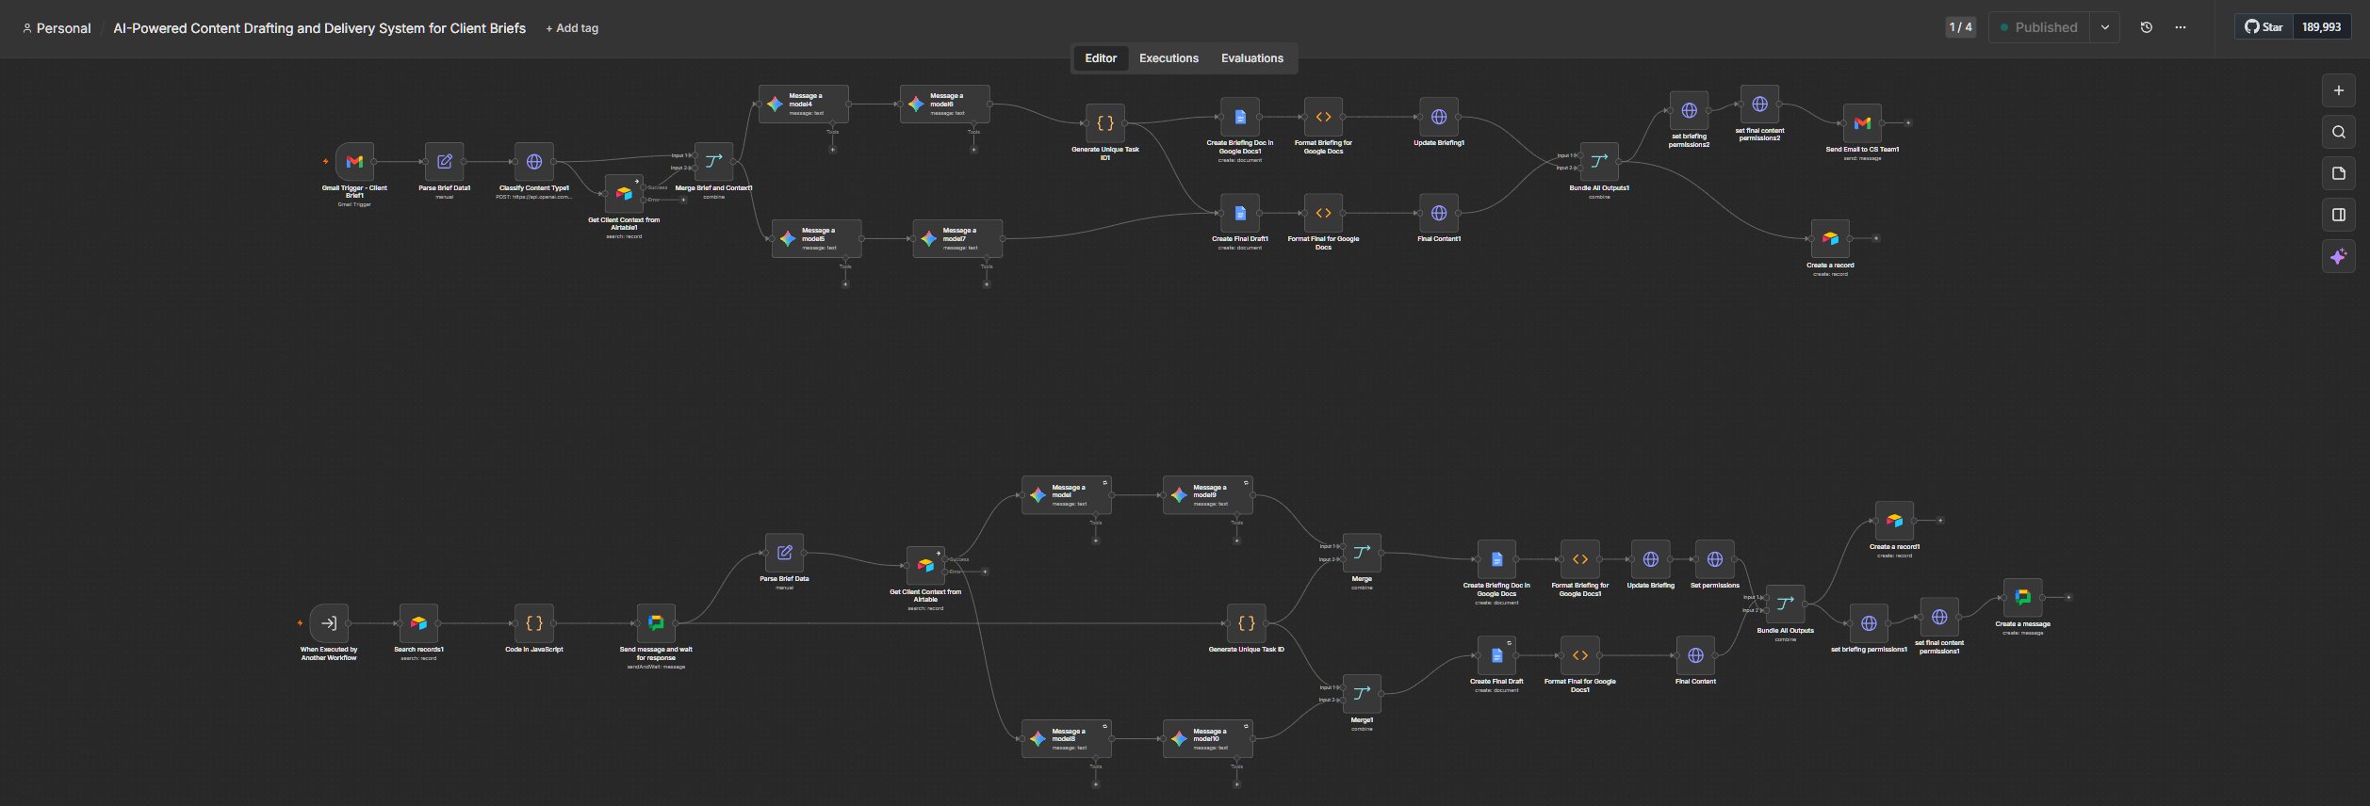
Task: Add node after Send Email to CS Team1
Action: tap(1908, 123)
